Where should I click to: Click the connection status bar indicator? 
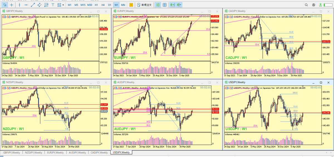(328, 5)
